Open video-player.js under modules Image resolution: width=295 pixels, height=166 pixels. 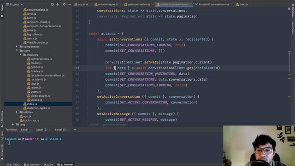pos(41,96)
